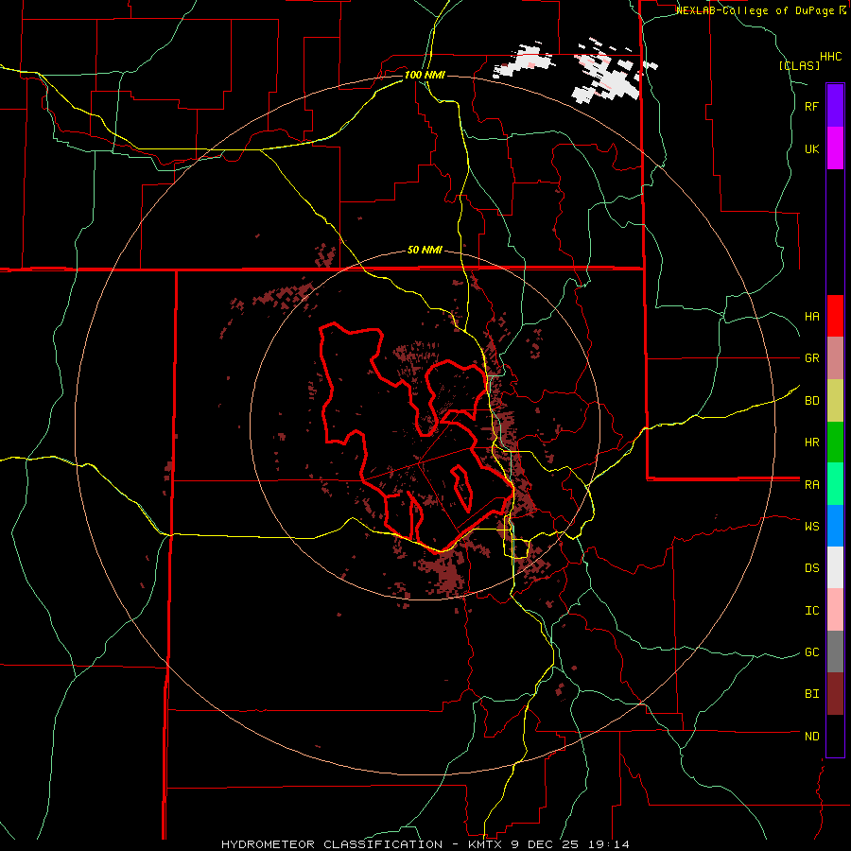Click the GC legend label
Image resolution: width=851 pixels, height=851 pixels.
tap(811, 652)
